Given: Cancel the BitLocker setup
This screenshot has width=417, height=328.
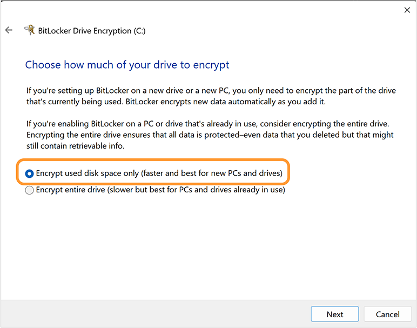Looking at the screenshot, I should tap(387, 314).
